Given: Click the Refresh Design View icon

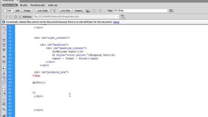Looking at the screenshot, I should pos(100,11).
